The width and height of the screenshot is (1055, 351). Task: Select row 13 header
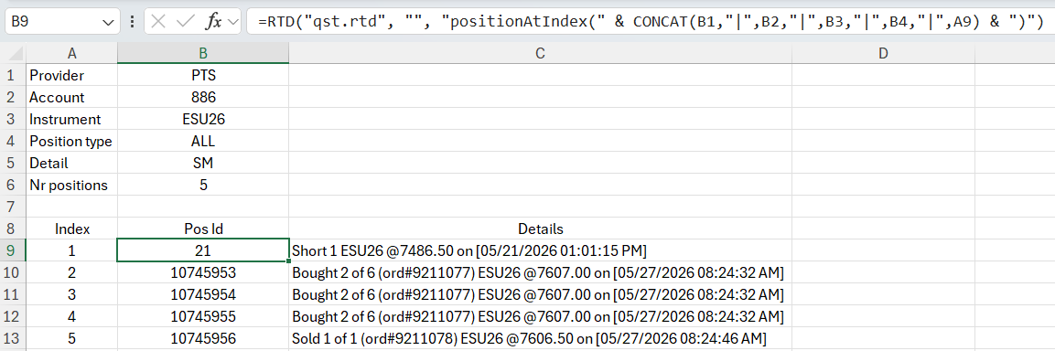[x=13, y=338]
